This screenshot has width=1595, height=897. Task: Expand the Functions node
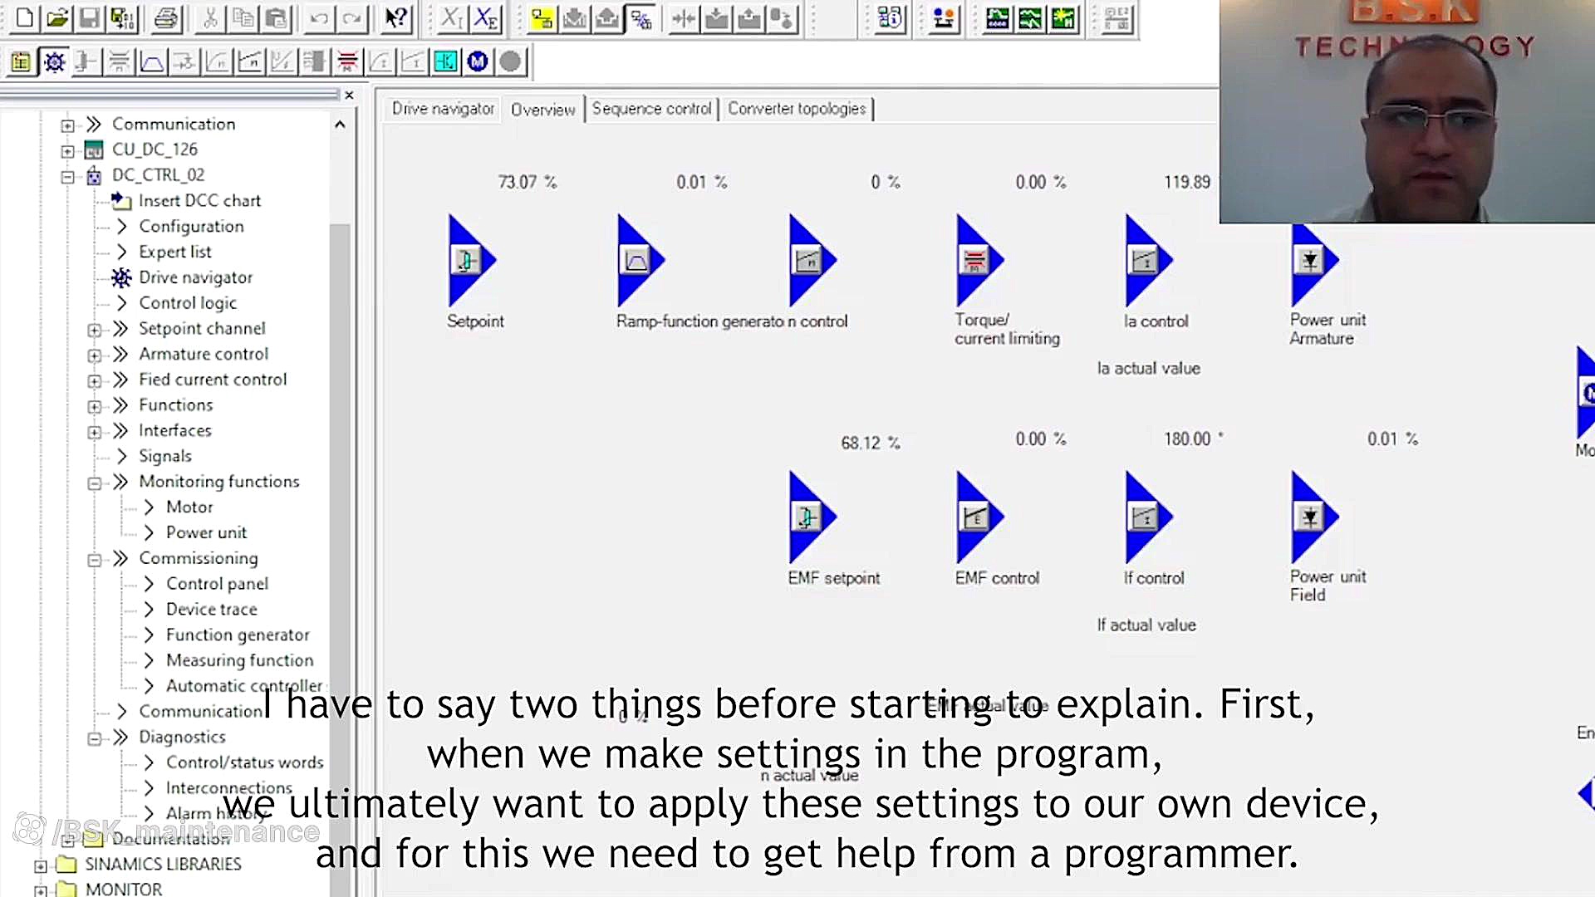click(94, 407)
